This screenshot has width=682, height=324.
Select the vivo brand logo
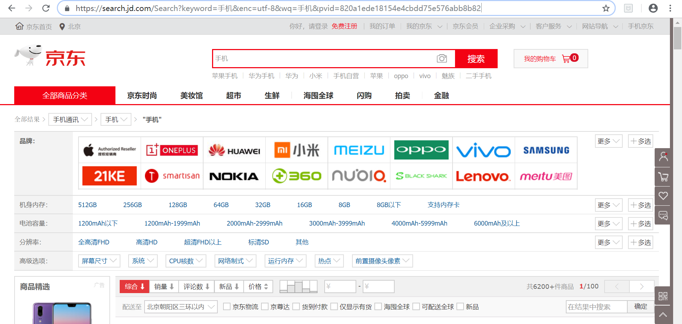[483, 150]
